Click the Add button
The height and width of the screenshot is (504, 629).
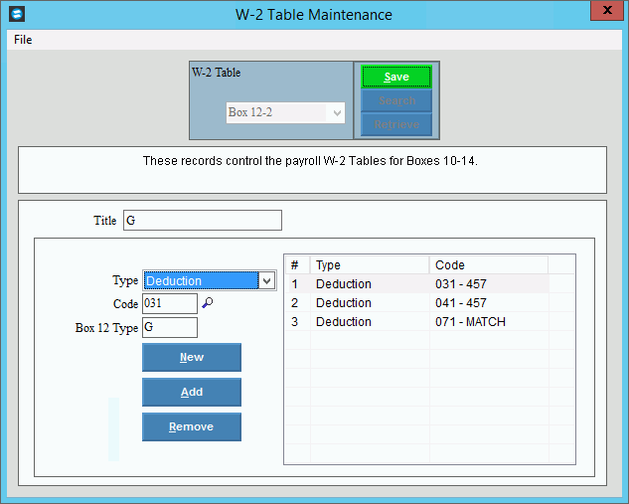(x=192, y=393)
